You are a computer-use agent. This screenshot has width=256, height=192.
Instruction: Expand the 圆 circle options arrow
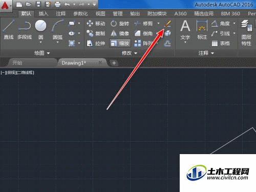[40, 42]
